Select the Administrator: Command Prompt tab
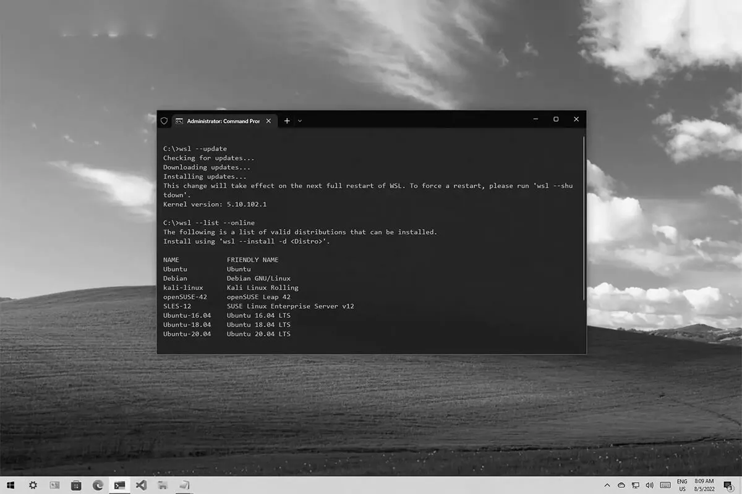The width and height of the screenshot is (742, 494). tap(224, 121)
